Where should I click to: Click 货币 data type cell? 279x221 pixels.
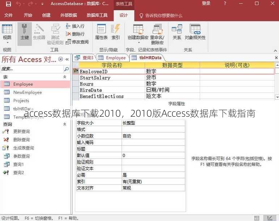pyautogui.click(x=172, y=78)
